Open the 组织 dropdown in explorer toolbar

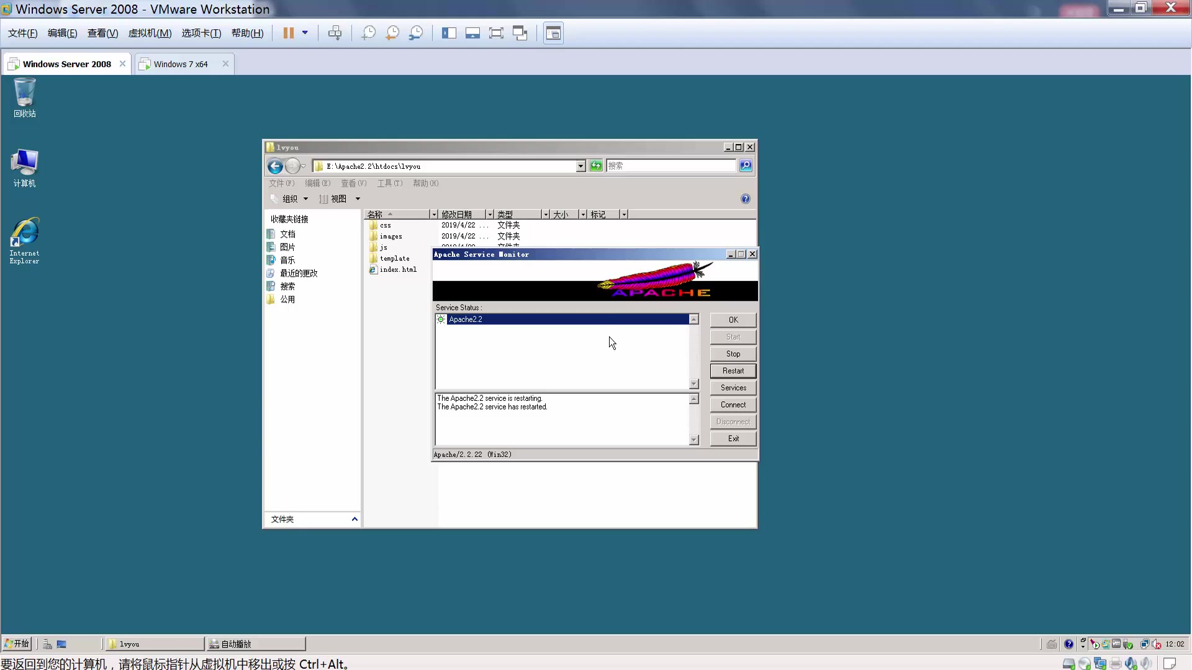click(x=289, y=199)
